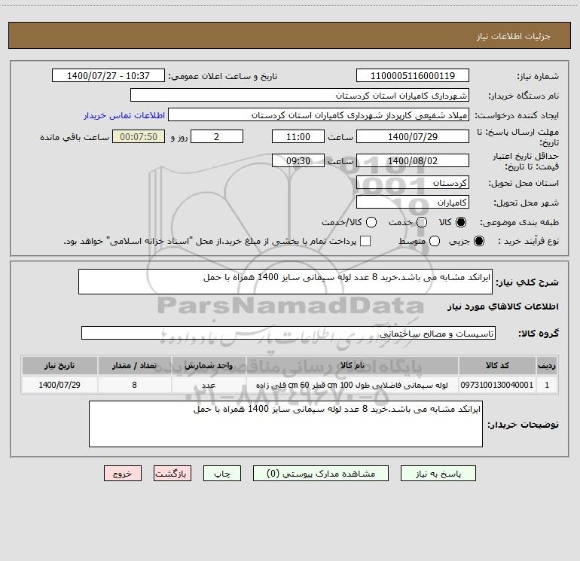Select the متوسط purchase type radio
The image size is (580, 561).
435,241
